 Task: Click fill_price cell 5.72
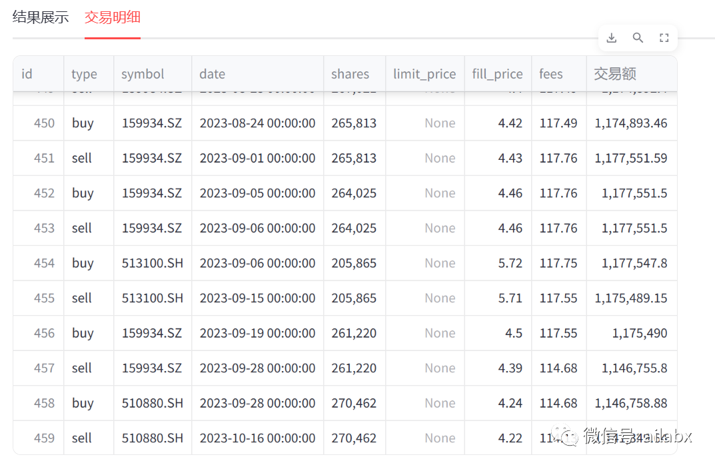pyautogui.click(x=498, y=263)
